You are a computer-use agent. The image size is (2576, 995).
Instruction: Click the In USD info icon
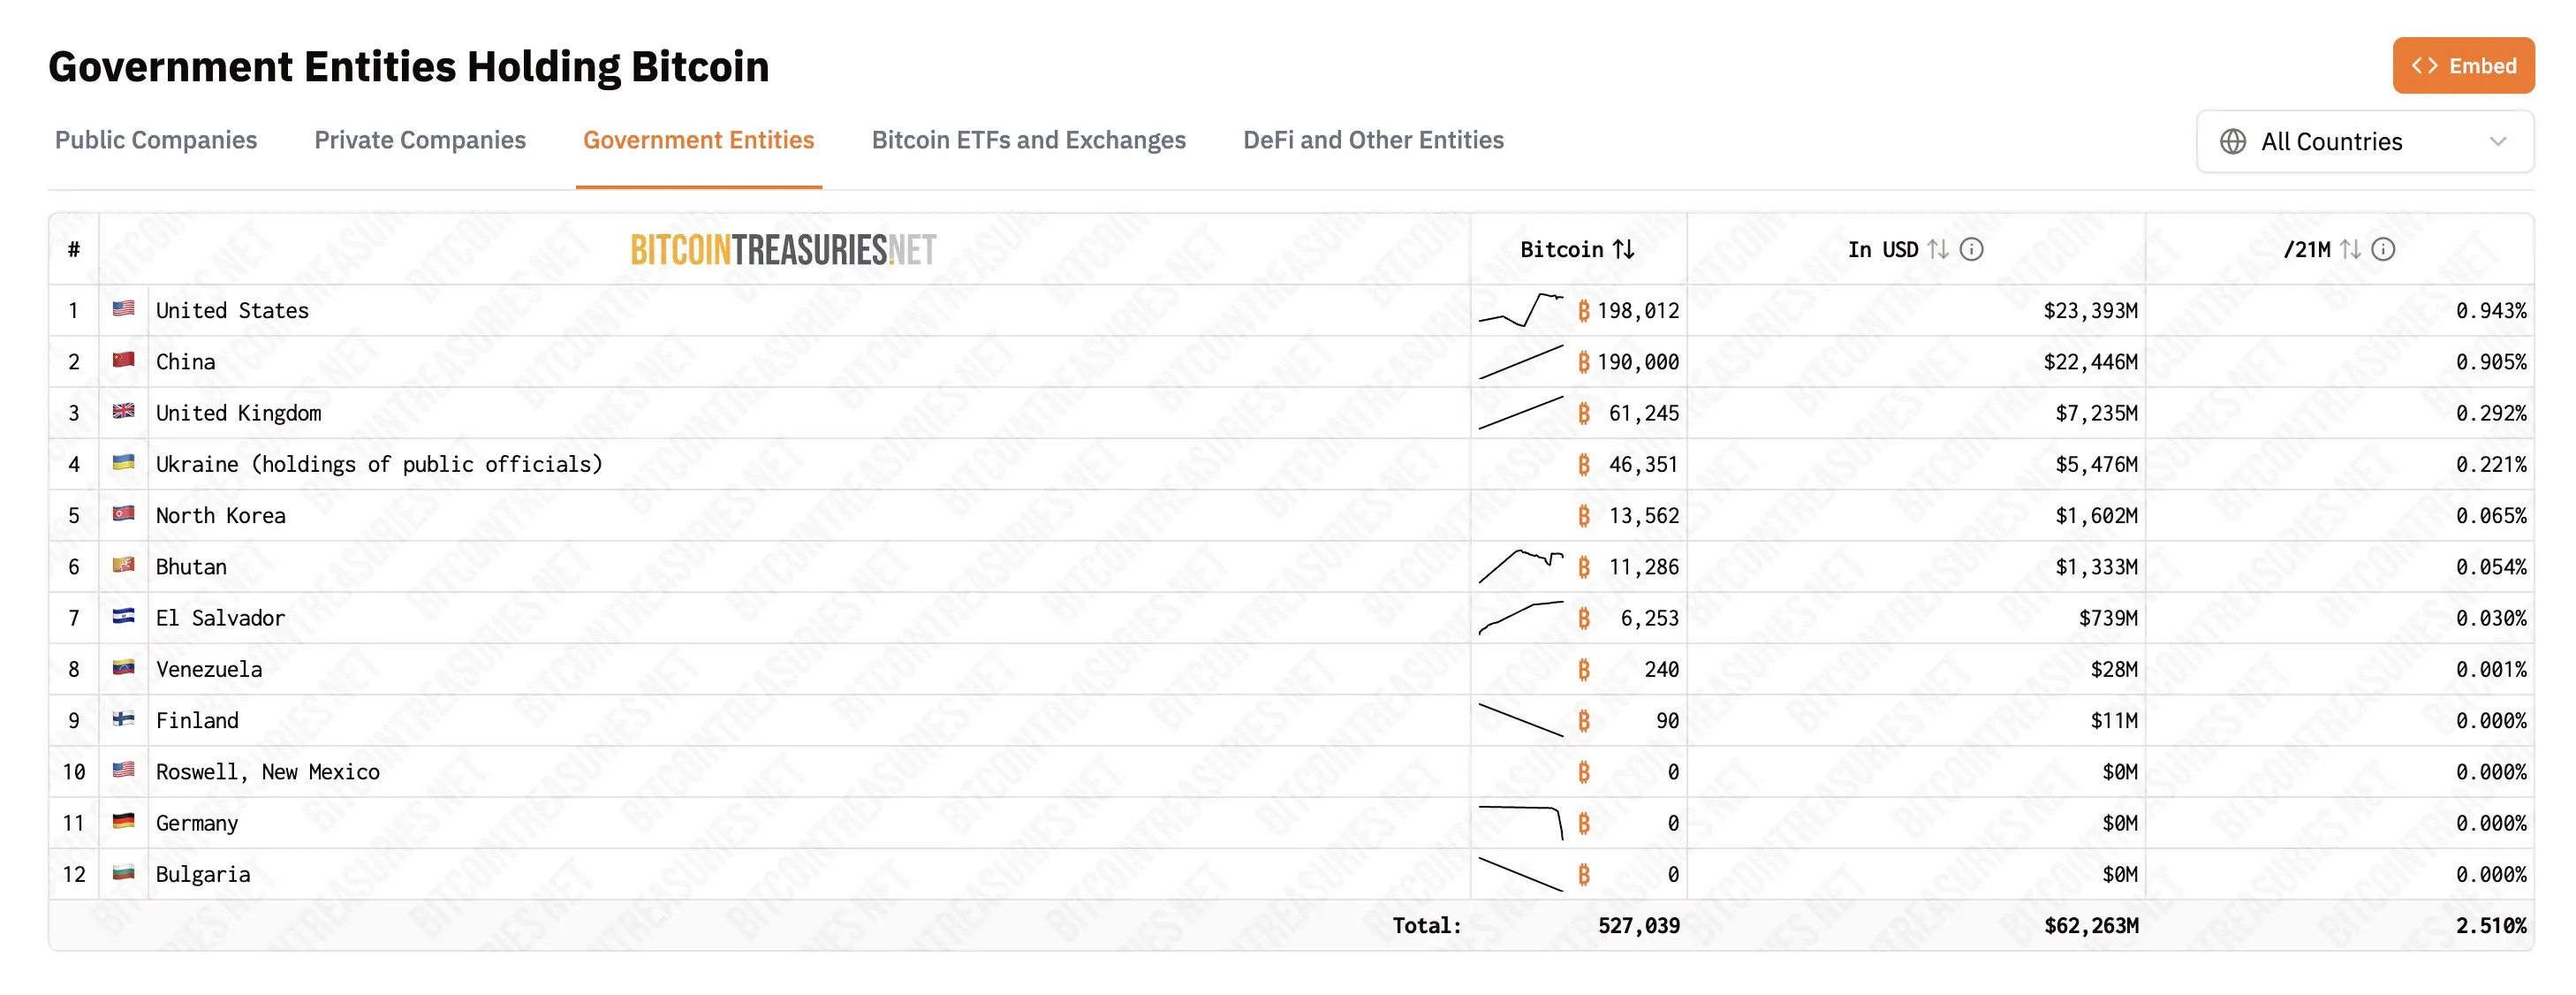pyautogui.click(x=1971, y=249)
